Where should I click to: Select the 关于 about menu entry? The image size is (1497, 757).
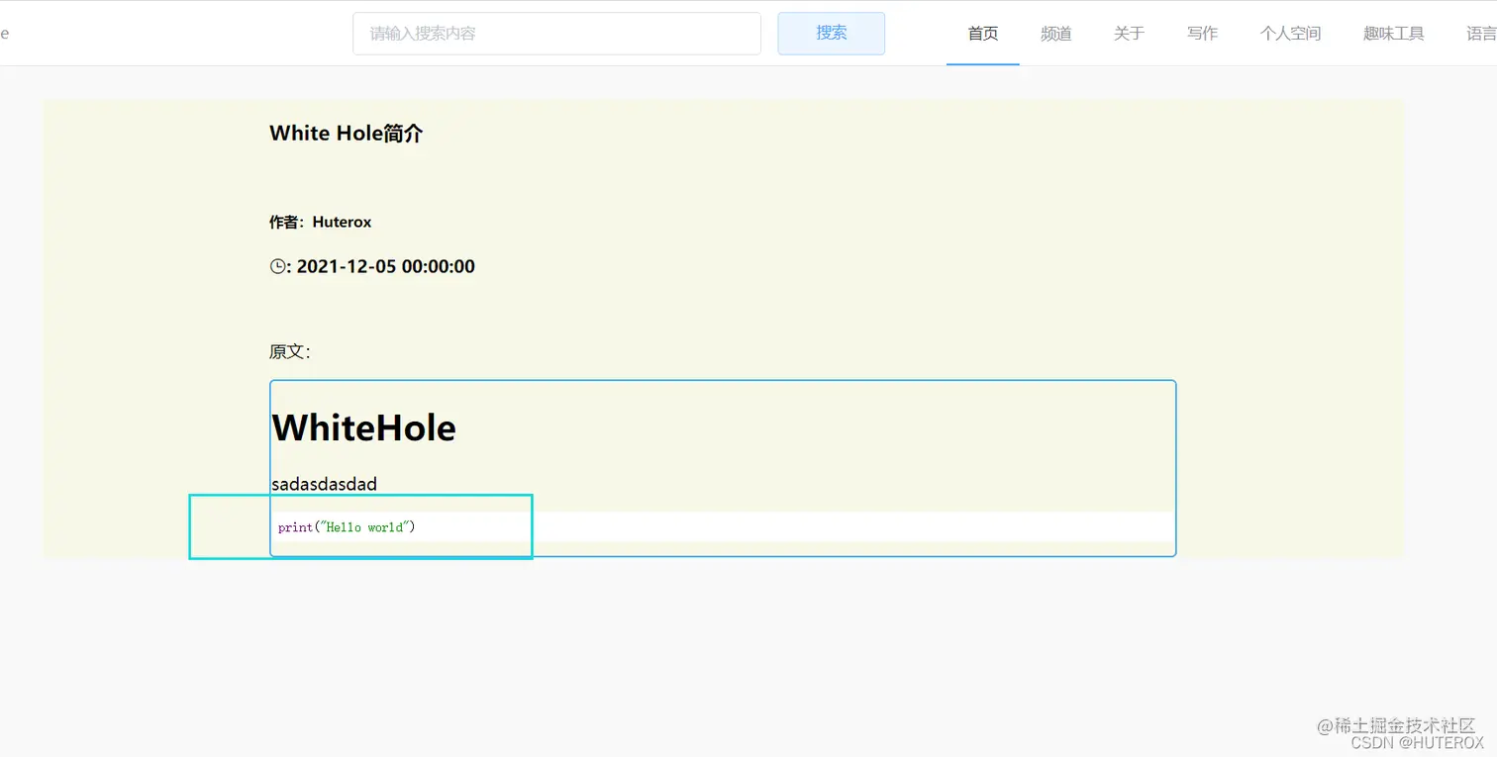click(x=1128, y=33)
